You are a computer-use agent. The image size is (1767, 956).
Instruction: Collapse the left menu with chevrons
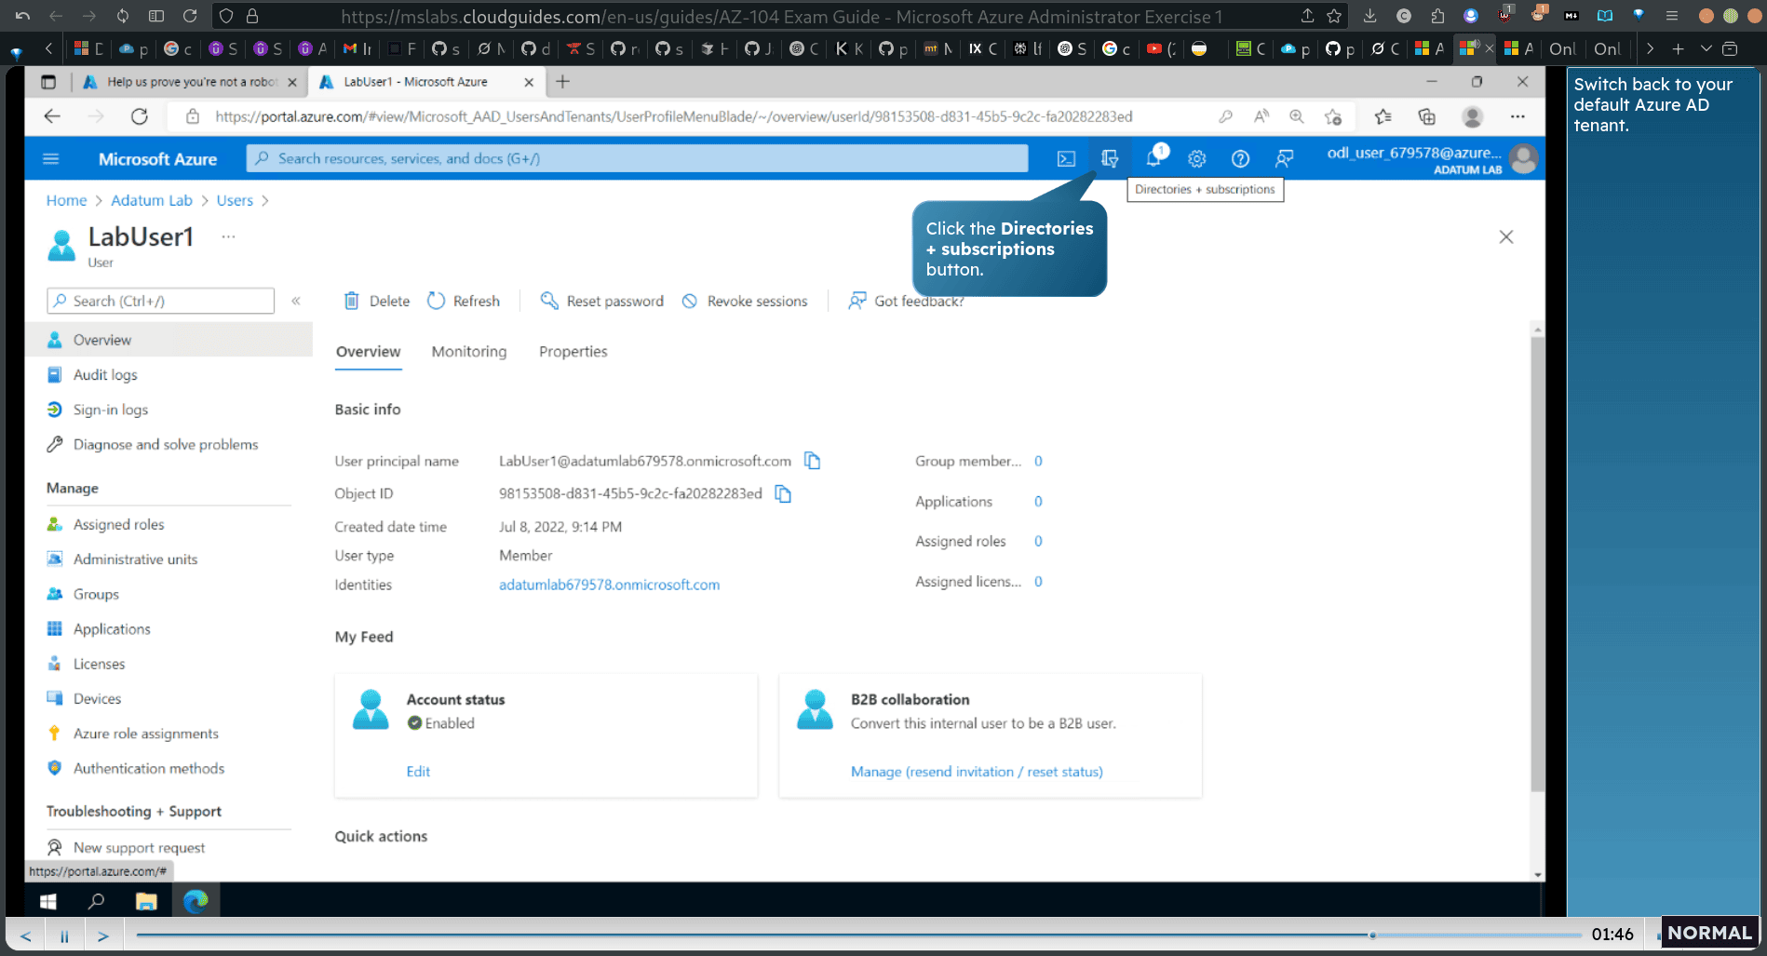pos(296,301)
